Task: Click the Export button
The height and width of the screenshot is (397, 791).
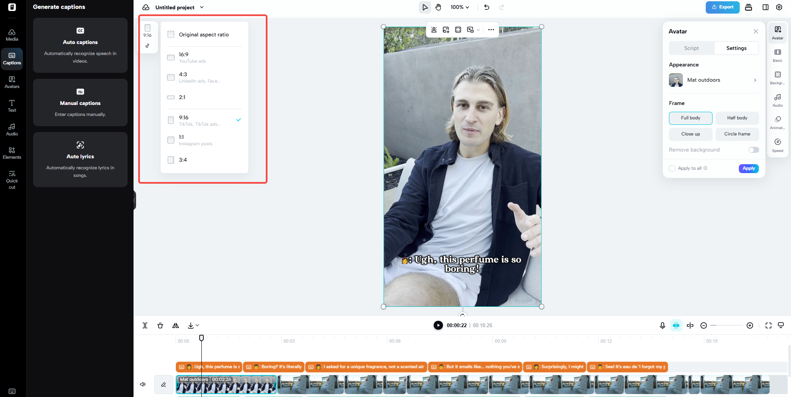Action: pyautogui.click(x=722, y=7)
